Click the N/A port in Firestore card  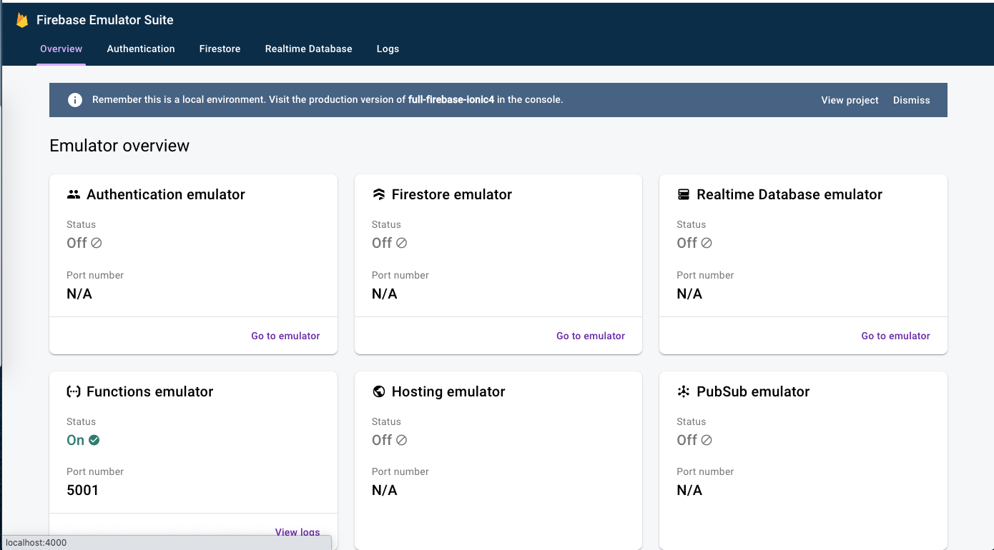pyautogui.click(x=385, y=294)
